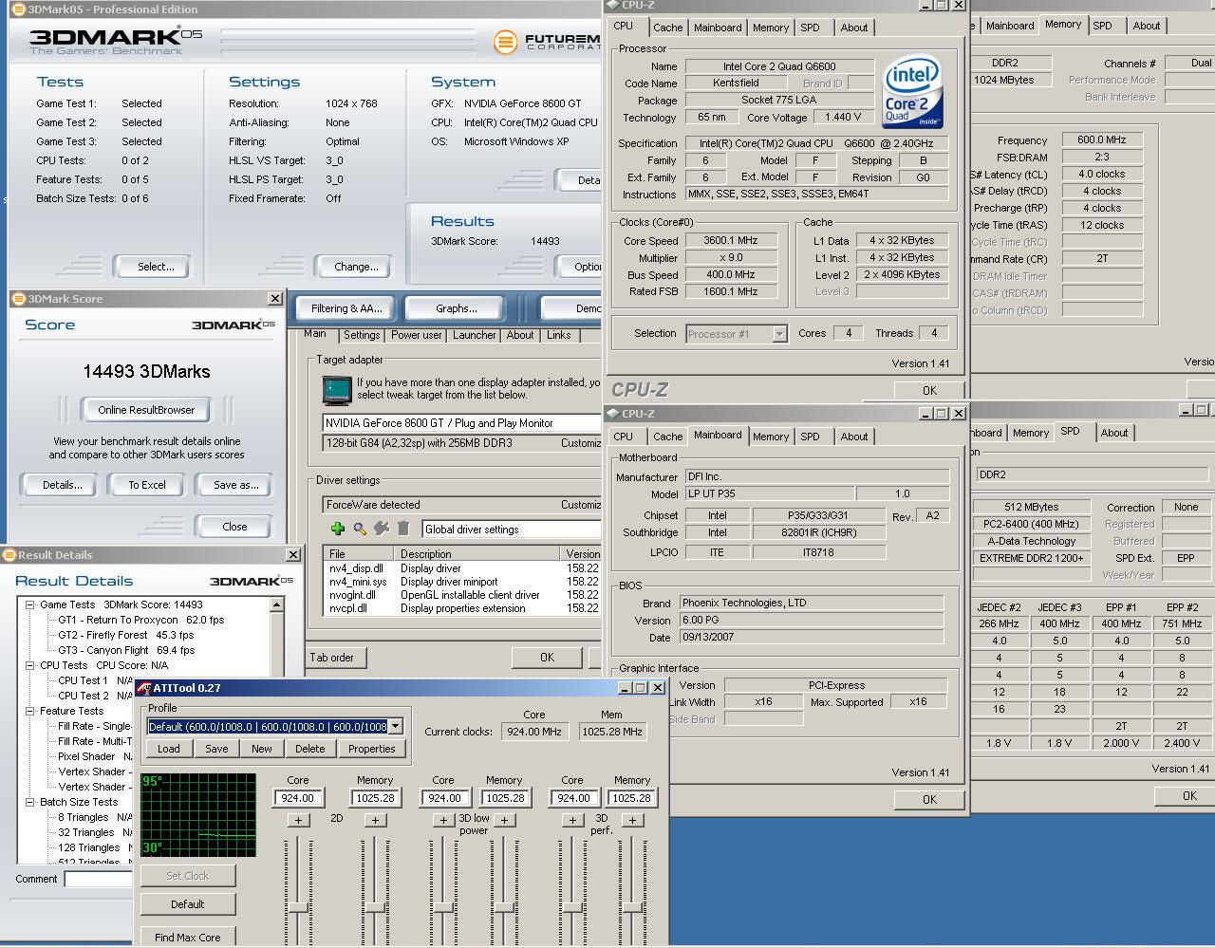
Task: Click the 3DMark Score window title icon
Action: 18,298
